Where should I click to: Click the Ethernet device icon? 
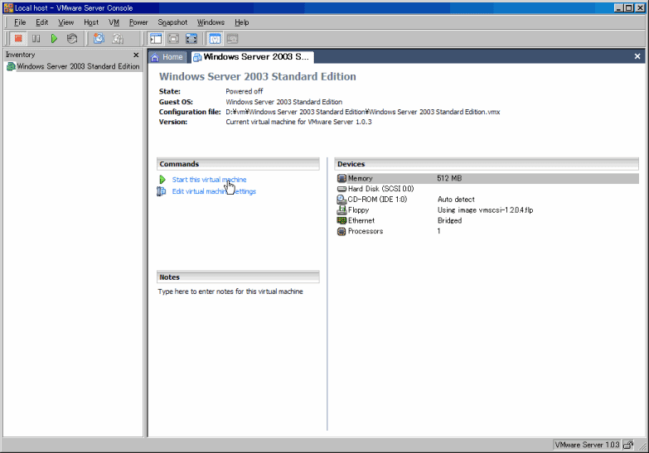[341, 220]
